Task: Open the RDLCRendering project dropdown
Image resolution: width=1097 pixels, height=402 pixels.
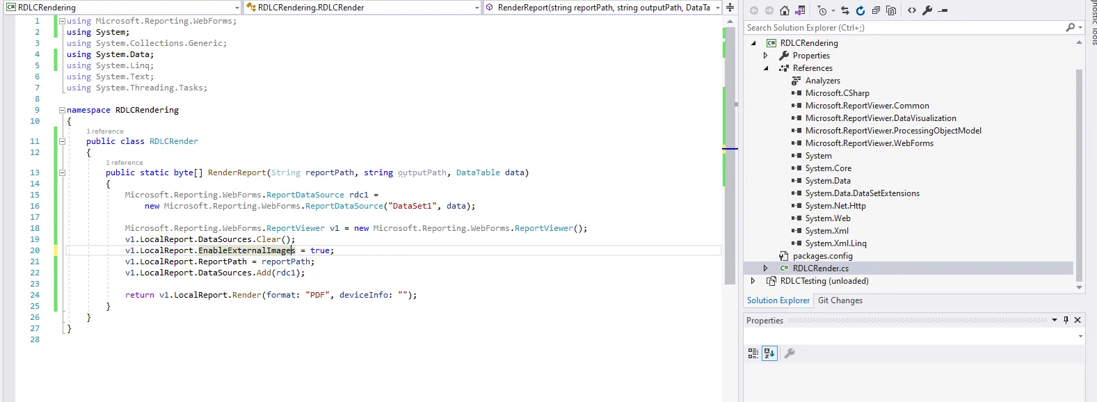Action: tap(237, 8)
